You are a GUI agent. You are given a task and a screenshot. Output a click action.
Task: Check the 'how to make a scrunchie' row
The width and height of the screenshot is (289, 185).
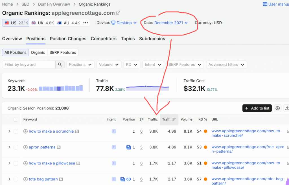16,131
